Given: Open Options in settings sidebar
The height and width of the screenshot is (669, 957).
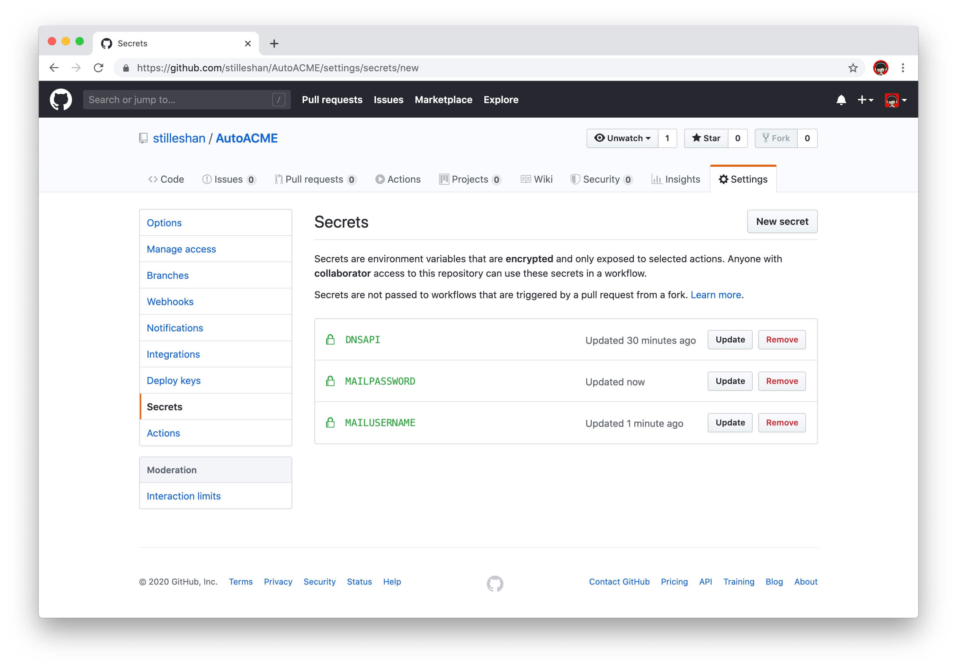Looking at the screenshot, I should coord(215,223).
